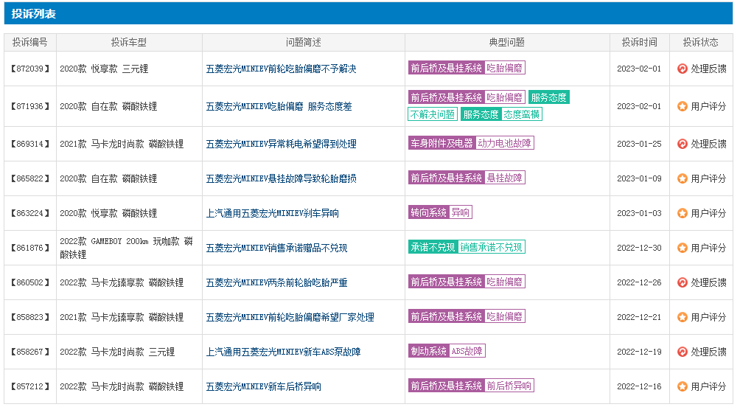Screen dimensions: 740x407
Task: Click the 处理反馈 icon for complaint 860502
Action: click(x=682, y=282)
